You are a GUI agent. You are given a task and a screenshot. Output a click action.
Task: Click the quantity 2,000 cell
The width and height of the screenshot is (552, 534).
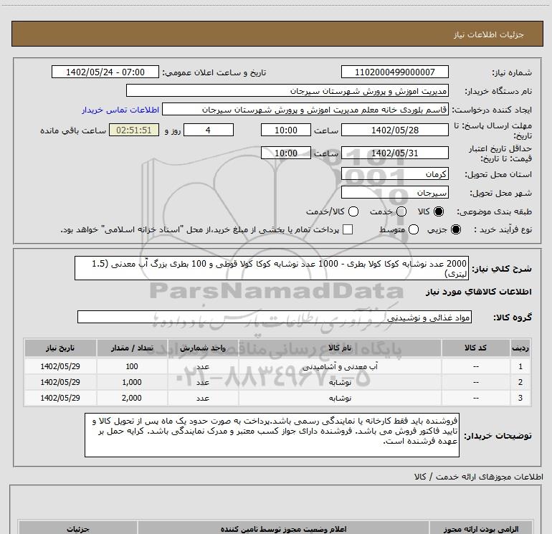click(x=132, y=398)
